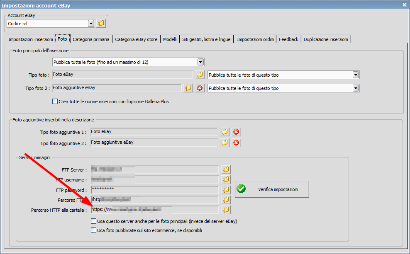This screenshot has width=410, height=254.
Task: Click folder icon next to FTP username field
Action: (x=226, y=179)
